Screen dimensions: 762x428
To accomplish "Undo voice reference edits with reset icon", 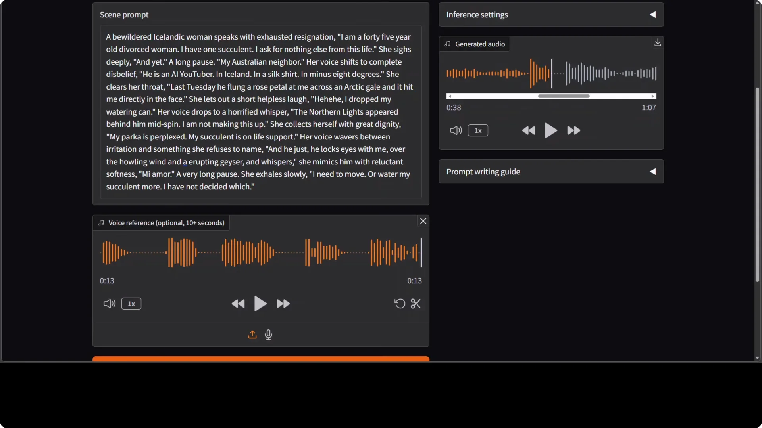I will pyautogui.click(x=400, y=304).
